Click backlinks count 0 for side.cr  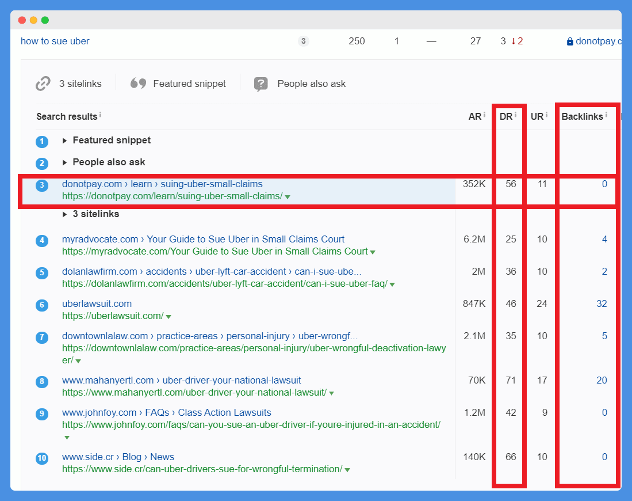[604, 457]
